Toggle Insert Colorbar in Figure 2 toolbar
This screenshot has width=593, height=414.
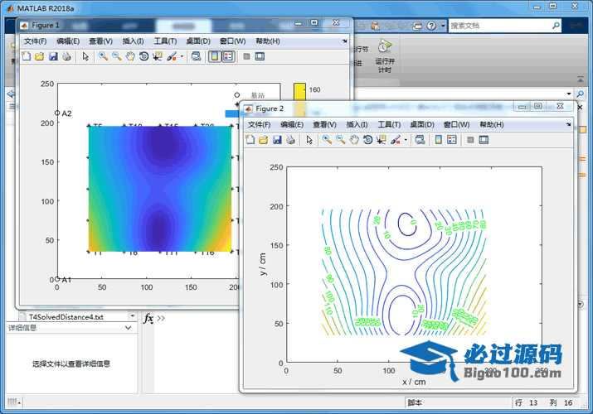coord(438,140)
